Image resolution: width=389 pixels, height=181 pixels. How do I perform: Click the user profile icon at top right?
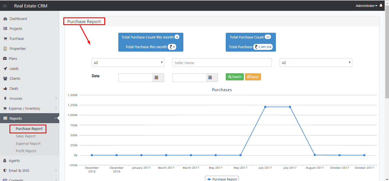pyautogui.click(x=381, y=5)
